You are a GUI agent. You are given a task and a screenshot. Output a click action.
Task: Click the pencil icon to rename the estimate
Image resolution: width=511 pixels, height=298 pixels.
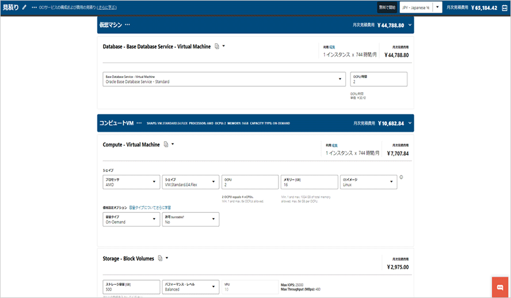[x=24, y=7]
